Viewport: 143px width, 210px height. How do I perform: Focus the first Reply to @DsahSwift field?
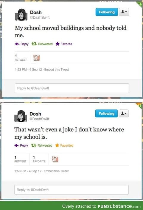pyautogui.click(x=72, y=88)
